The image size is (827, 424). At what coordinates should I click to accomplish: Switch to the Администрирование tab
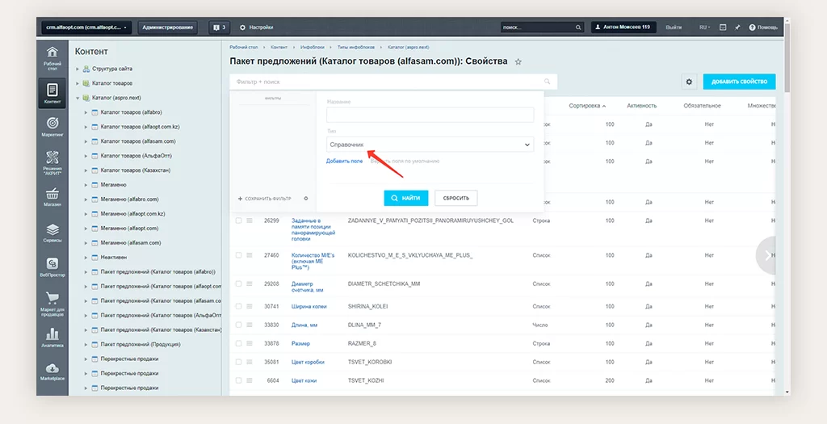168,27
